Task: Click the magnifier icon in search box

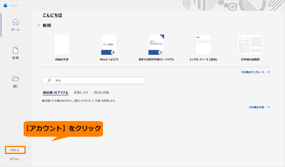Action: click(x=49, y=80)
